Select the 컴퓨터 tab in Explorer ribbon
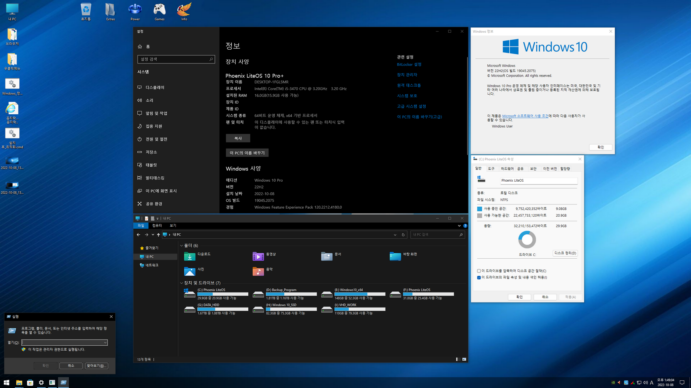The height and width of the screenshot is (388, 691). point(157,226)
